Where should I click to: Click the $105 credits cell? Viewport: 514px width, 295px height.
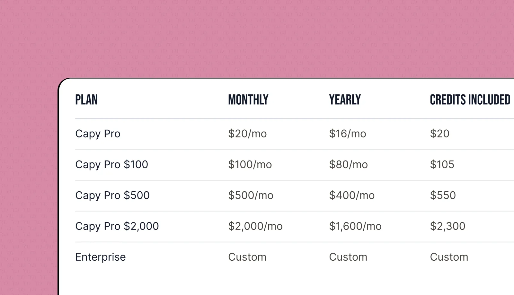442,165
